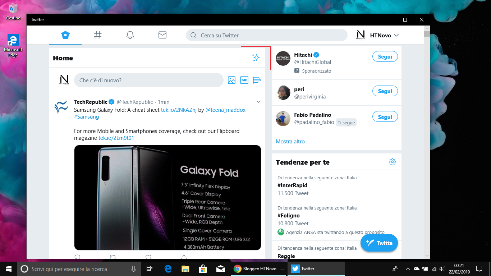Open the GIF picker in the composer
The image size is (491, 276).
click(244, 80)
